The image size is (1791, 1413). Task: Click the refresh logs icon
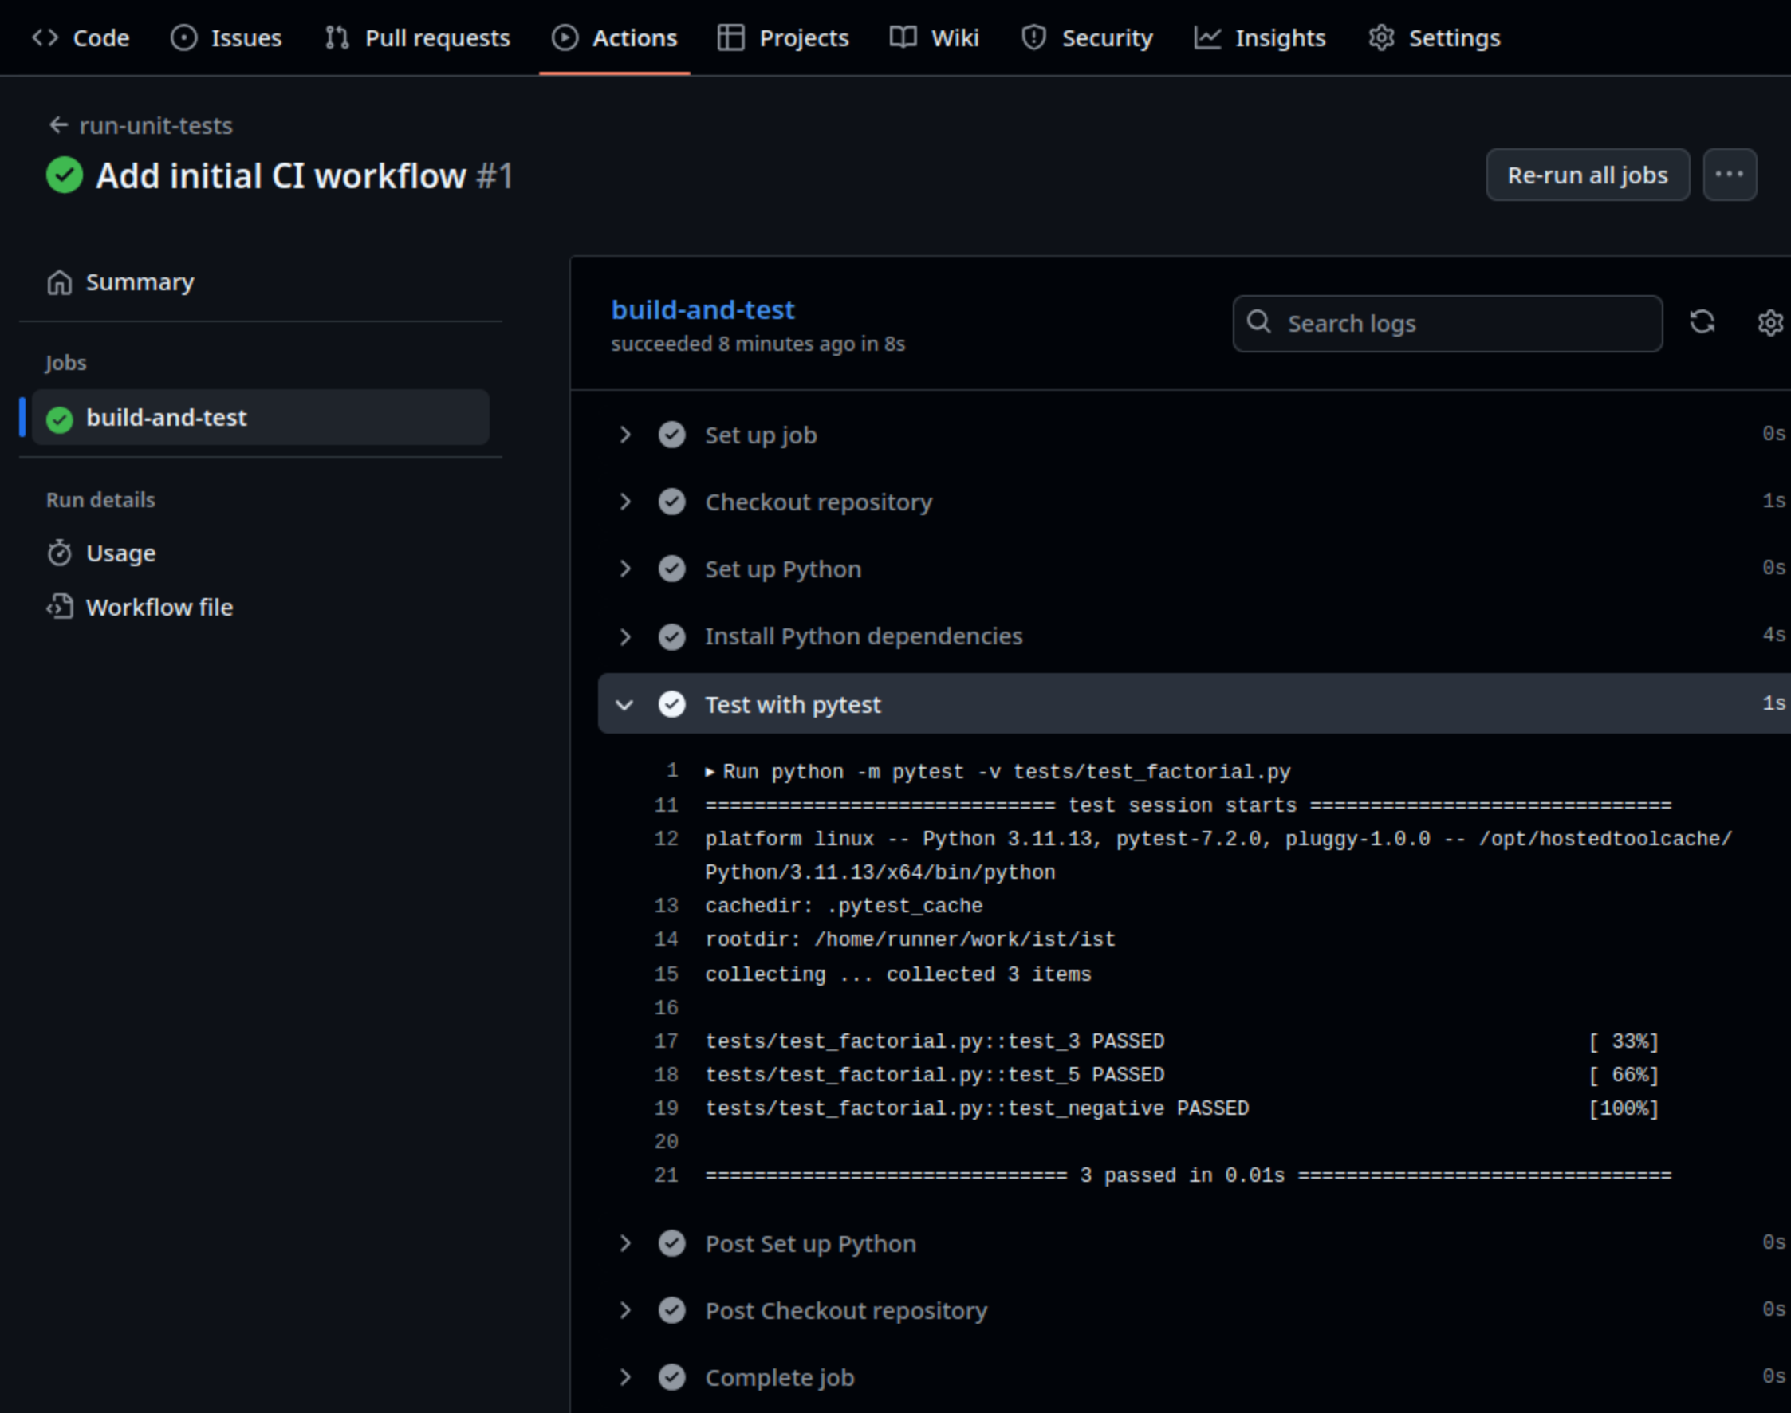[1702, 322]
